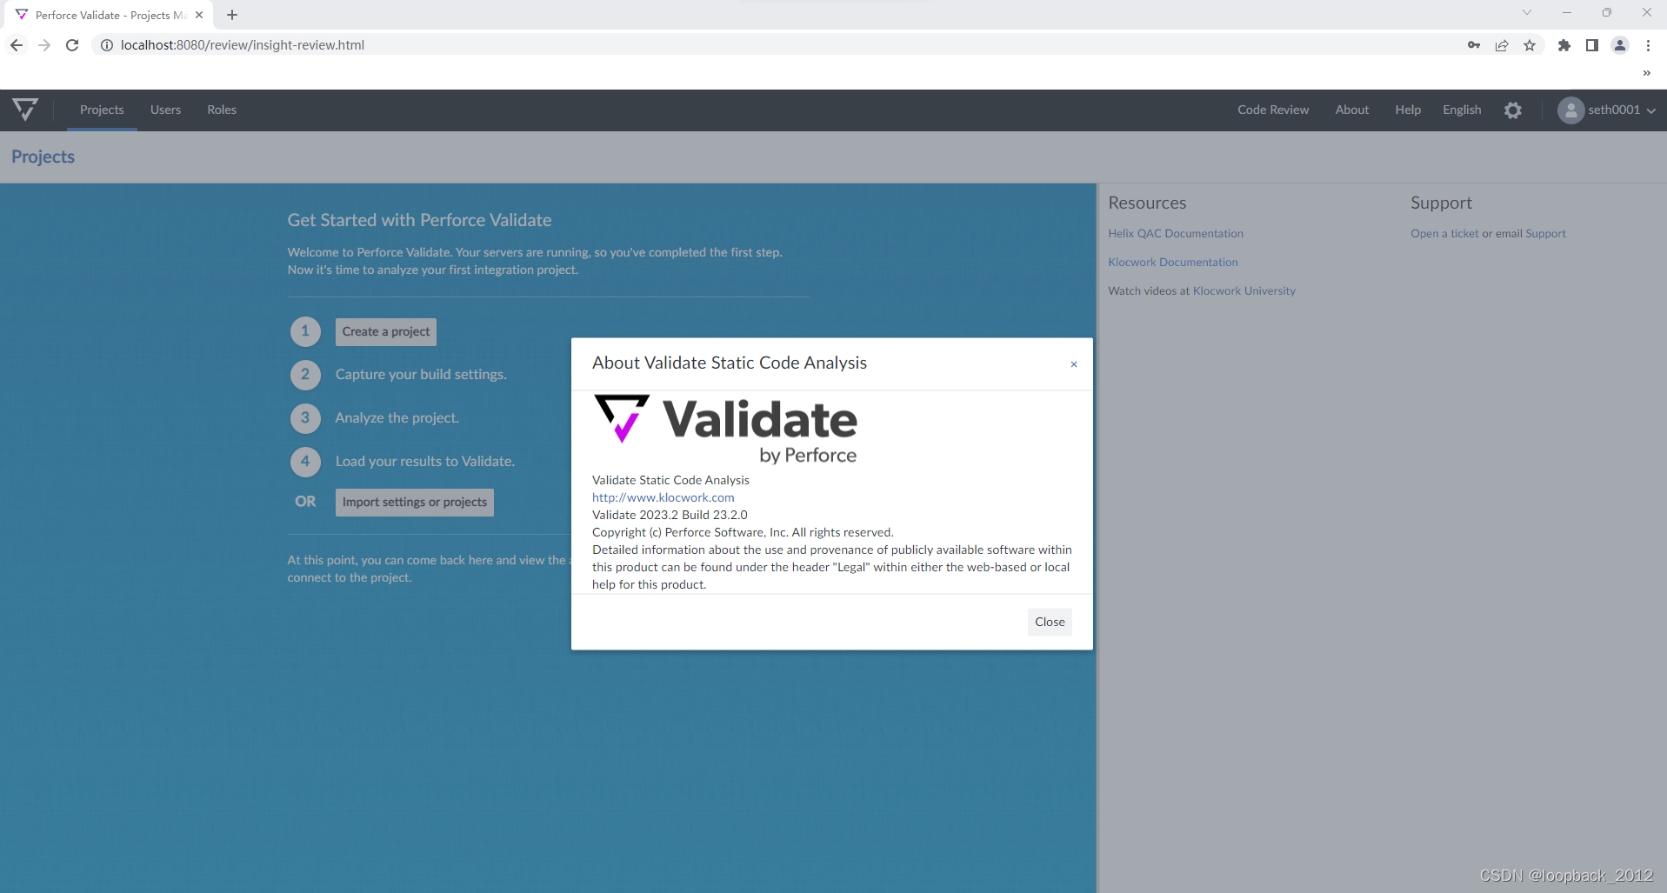This screenshot has height=893, width=1667.
Task: Click the Projects page heading
Action: (x=43, y=157)
